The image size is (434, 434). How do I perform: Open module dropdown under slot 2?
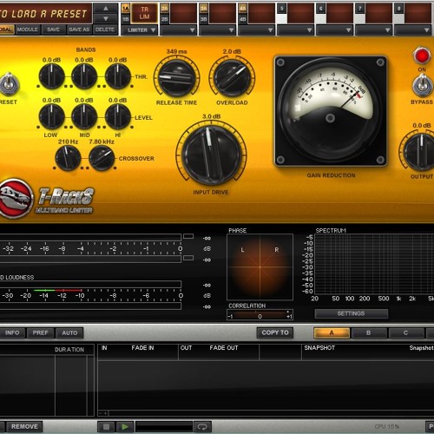click(179, 30)
